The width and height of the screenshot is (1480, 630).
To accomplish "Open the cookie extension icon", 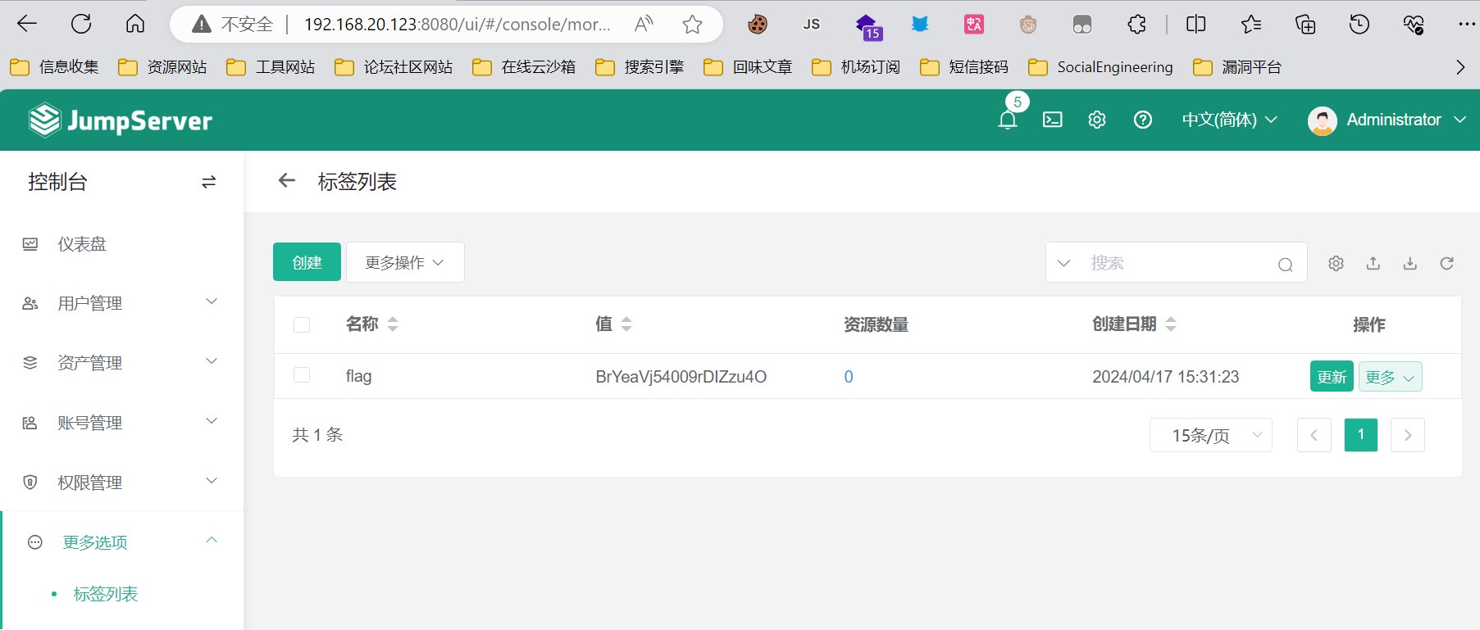I will [758, 25].
